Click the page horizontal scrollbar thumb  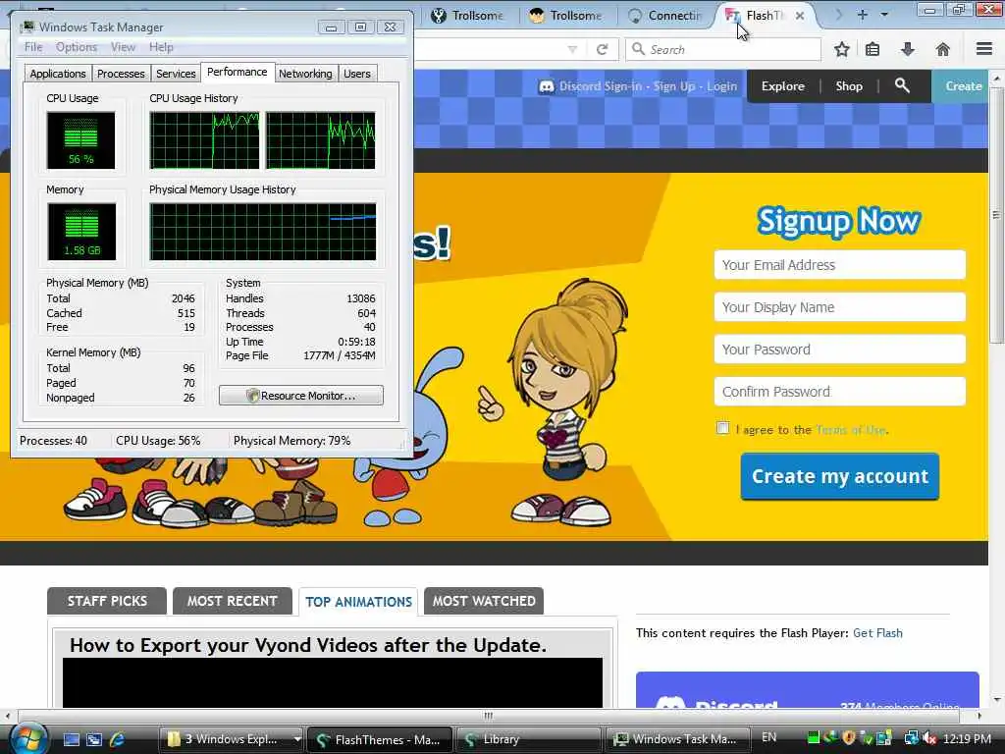489,716
